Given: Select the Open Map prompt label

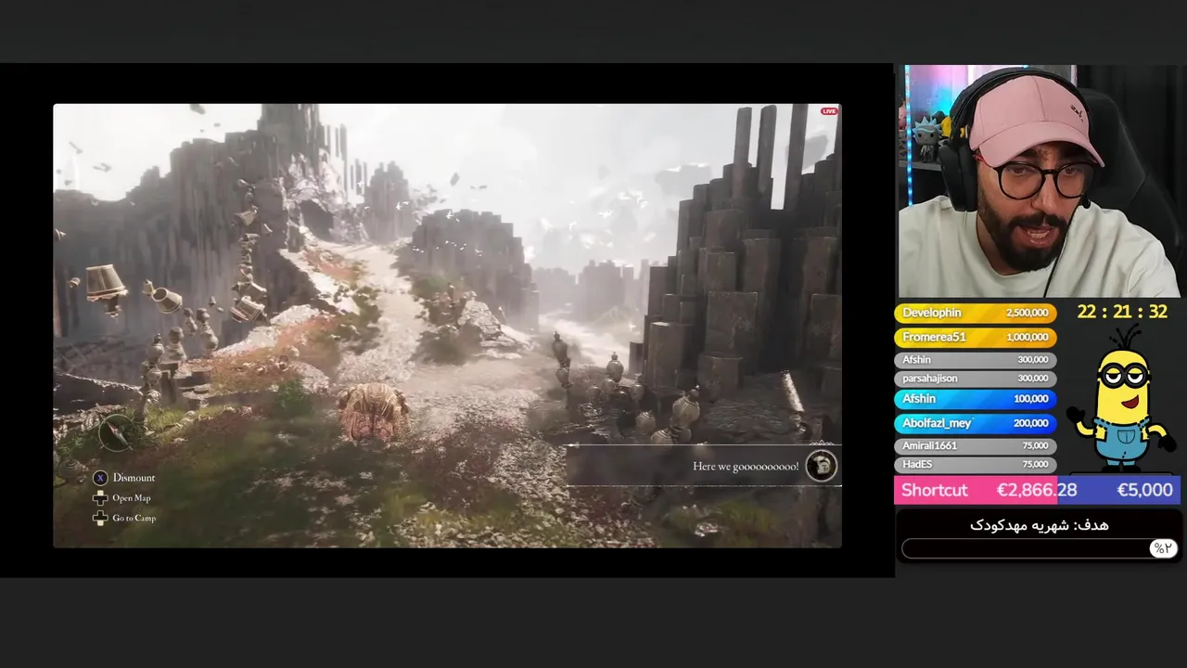Looking at the screenshot, I should click(132, 498).
